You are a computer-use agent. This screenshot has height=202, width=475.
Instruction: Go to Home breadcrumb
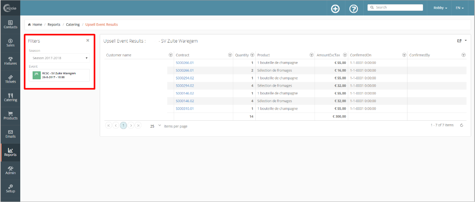point(37,24)
